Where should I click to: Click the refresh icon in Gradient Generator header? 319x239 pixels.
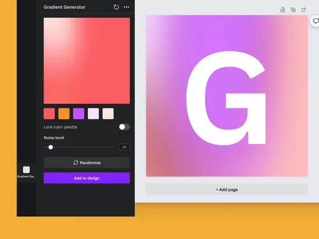tap(116, 7)
